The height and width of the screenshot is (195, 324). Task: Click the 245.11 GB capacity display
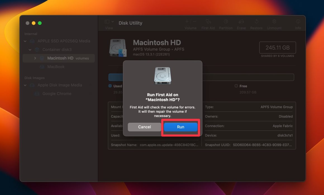click(x=277, y=47)
